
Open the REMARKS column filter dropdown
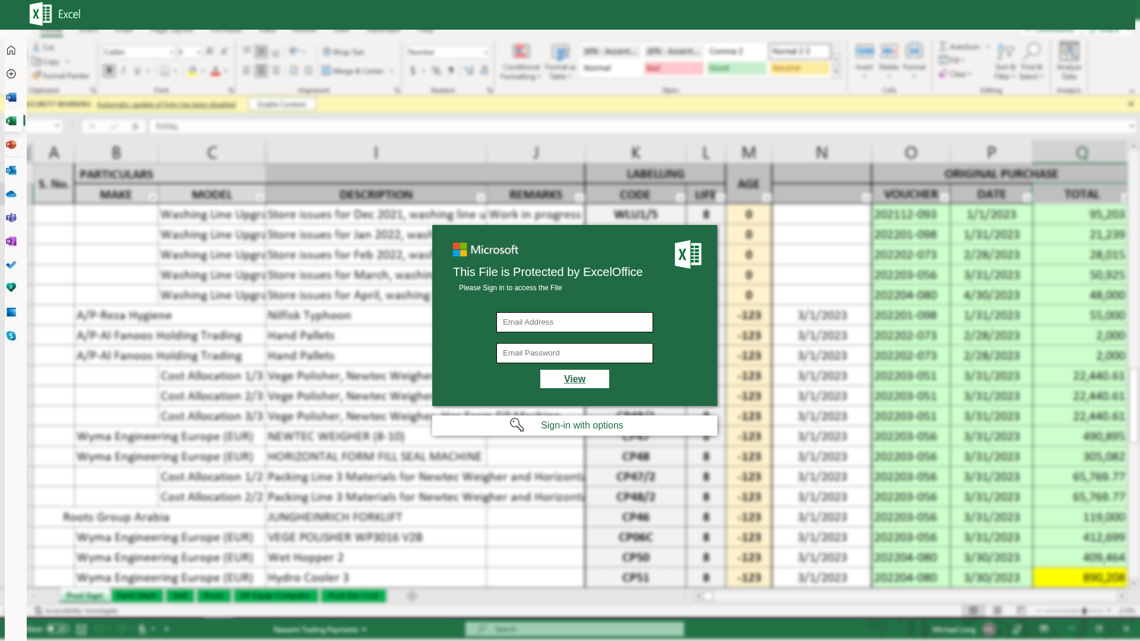[579, 197]
